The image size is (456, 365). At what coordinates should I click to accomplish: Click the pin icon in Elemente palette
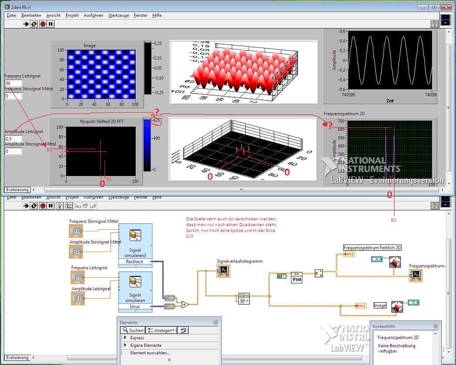pos(183,330)
